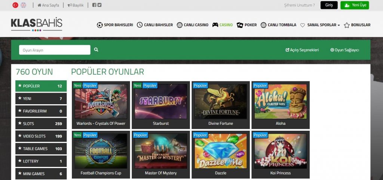The width and height of the screenshot is (383, 180).
Task: Select the Popüler category
Action: click(x=41, y=86)
